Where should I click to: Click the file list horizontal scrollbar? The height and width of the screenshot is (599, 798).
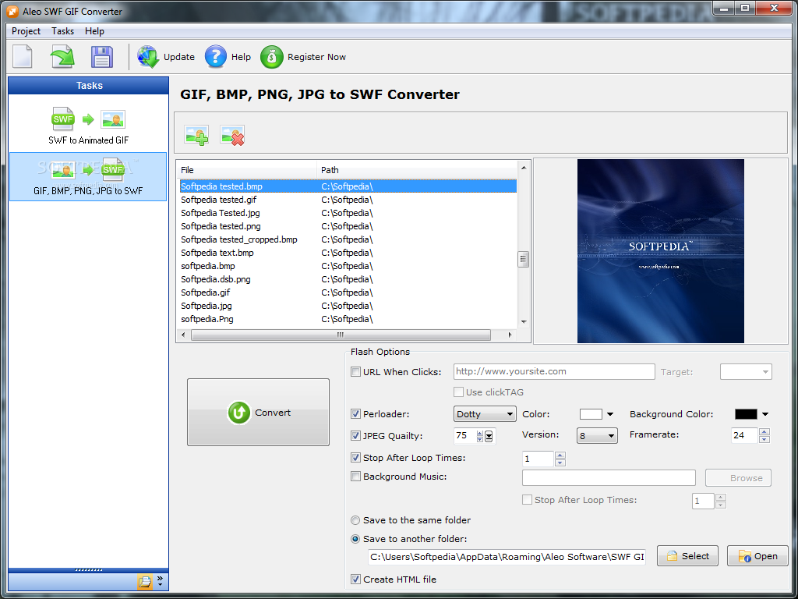(341, 335)
